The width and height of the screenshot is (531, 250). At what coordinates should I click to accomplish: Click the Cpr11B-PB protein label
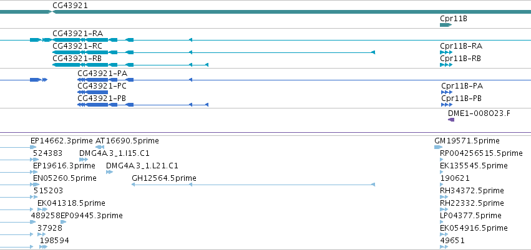pos(461,99)
